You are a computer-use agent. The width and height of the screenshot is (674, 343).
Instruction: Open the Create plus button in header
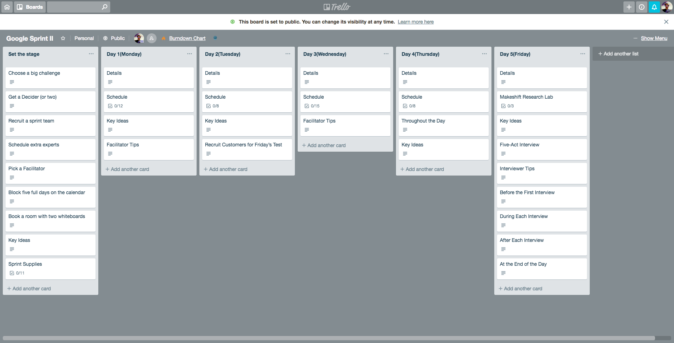pos(629,7)
